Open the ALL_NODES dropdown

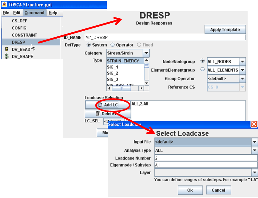coord(242,62)
